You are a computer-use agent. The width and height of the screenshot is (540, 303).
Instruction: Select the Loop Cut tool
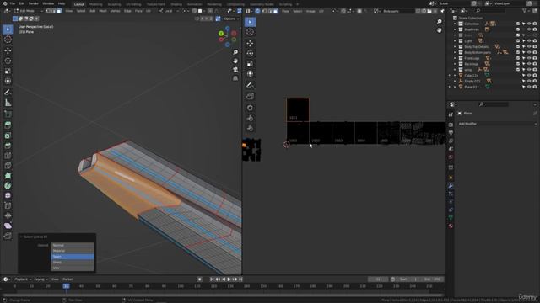tap(8, 155)
